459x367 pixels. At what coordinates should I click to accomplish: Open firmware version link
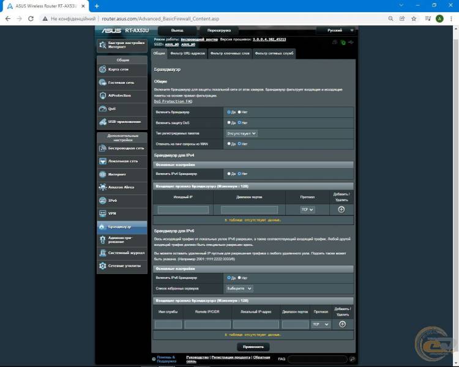[x=269, y=39]
